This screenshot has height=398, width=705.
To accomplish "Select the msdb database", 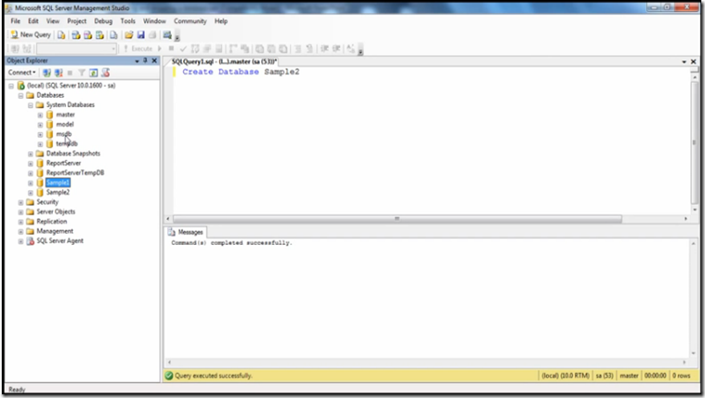I will tap(64, 134).
